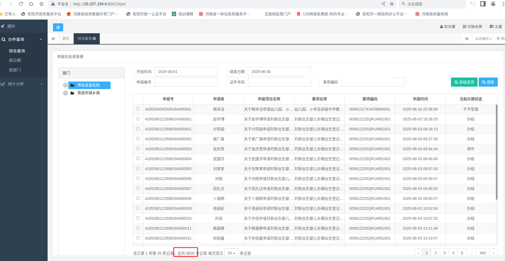This screenshot has height=261, width=505.
Task: Switch to the 首页 tab
Action: (66, 39)
